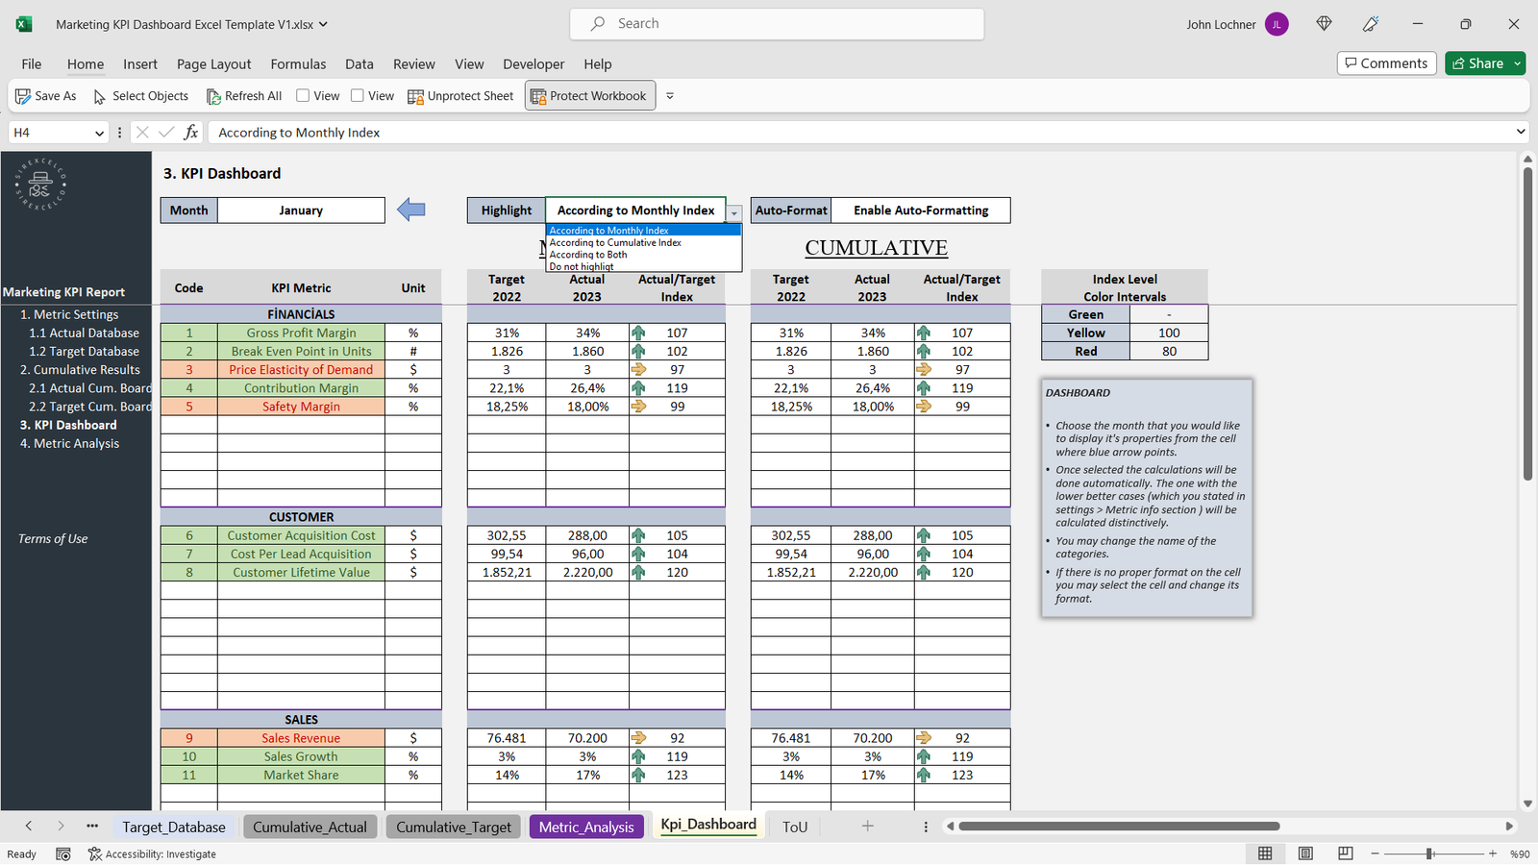Click the Refresh All icon
Viewport: 1538px width, 865px height.
pyautogui.click(x=213, y=96)
